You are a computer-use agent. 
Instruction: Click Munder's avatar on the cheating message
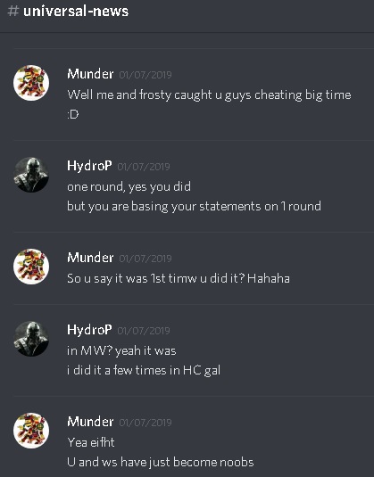[31, 83]
